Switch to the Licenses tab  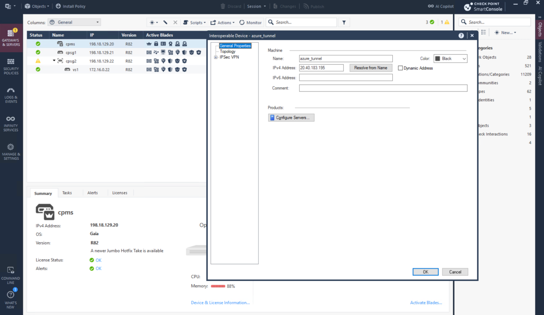[x=120, y=193]
